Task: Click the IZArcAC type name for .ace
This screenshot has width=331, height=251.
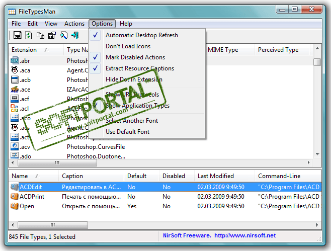Action: [x=77, y=90]
